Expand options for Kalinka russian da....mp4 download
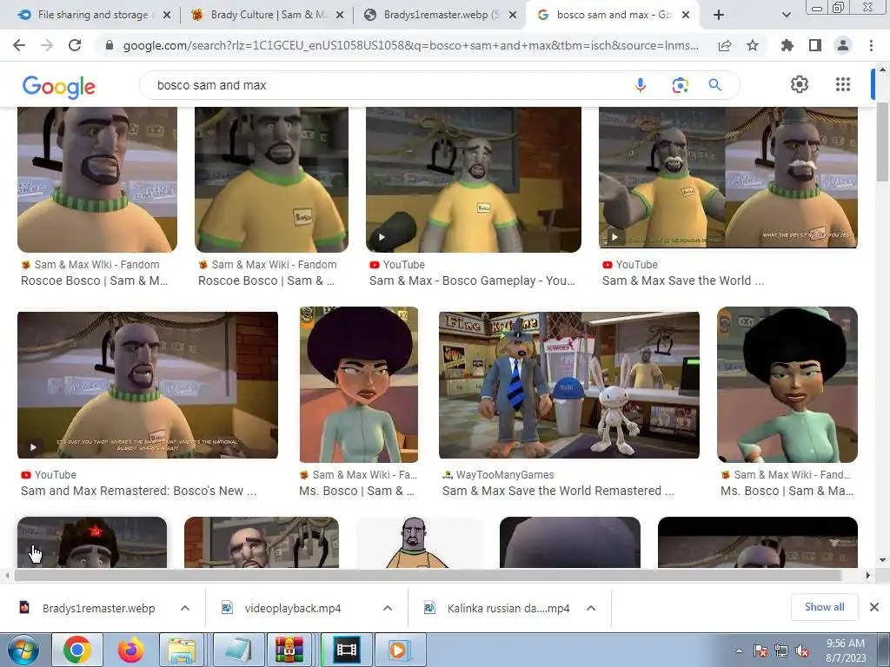Viewport: 890px width, 667px height. [x=591, y=608]
